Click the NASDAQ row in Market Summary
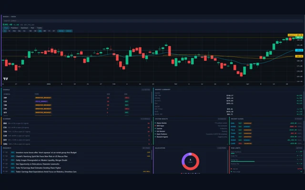 tap(229, 98)
